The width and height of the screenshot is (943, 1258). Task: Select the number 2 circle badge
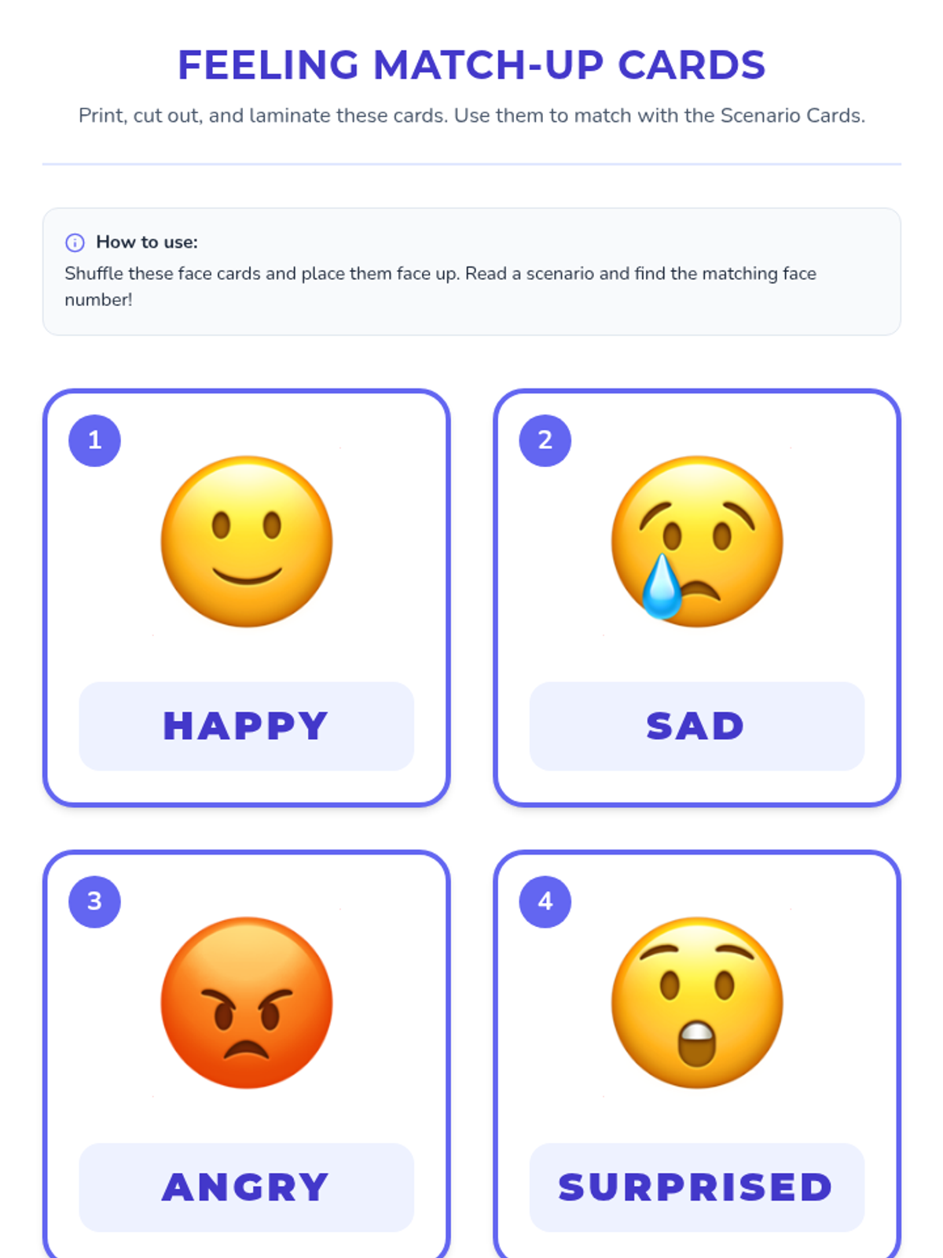pyautogui.click(x=545, y=440)
